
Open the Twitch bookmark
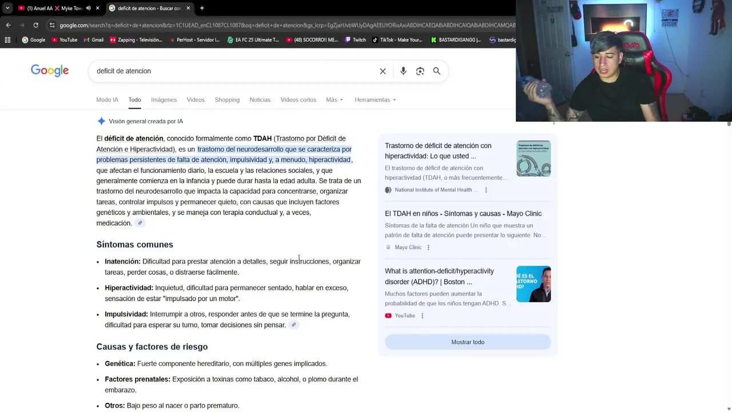(x=355, y=39)
